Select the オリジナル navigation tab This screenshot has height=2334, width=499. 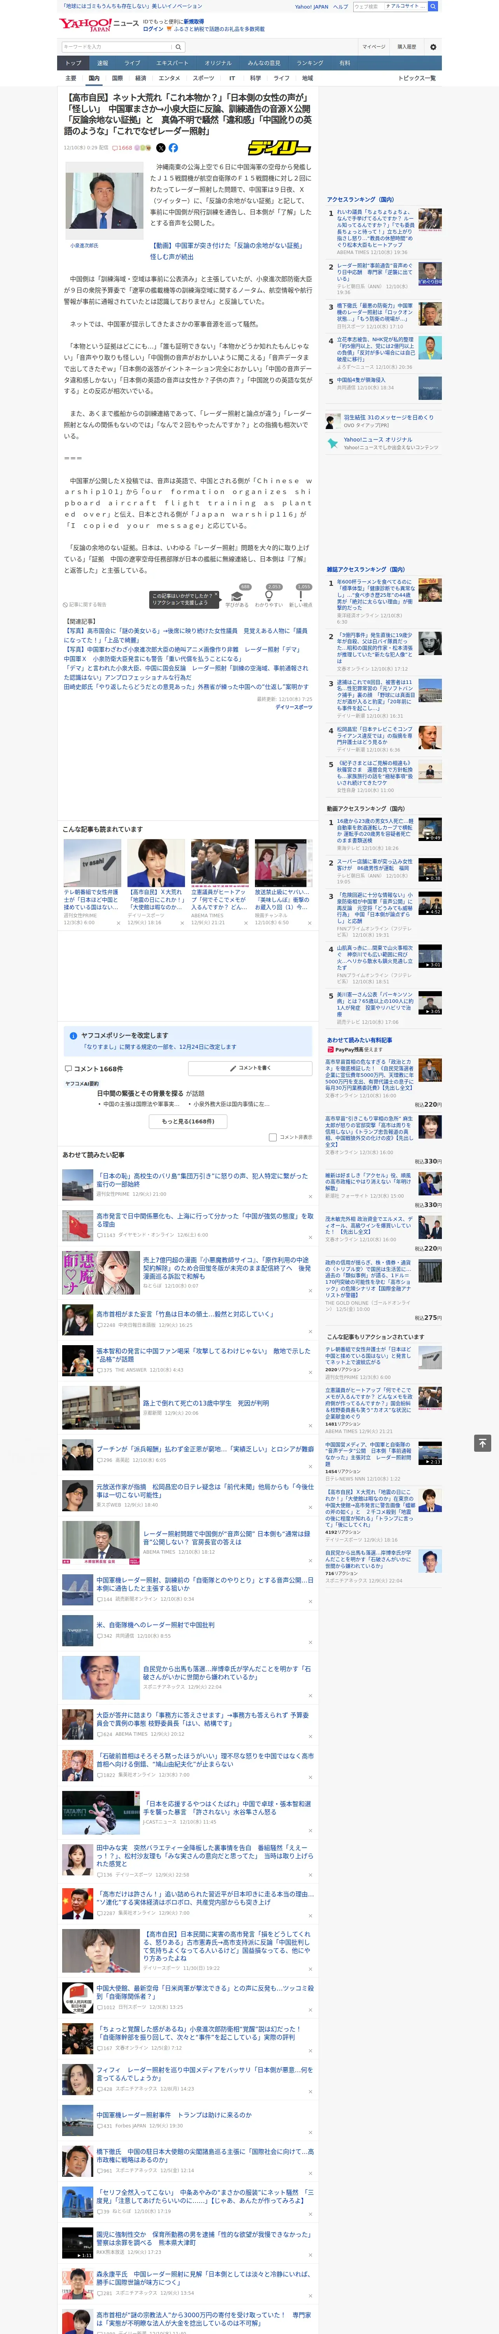[218, 63]
